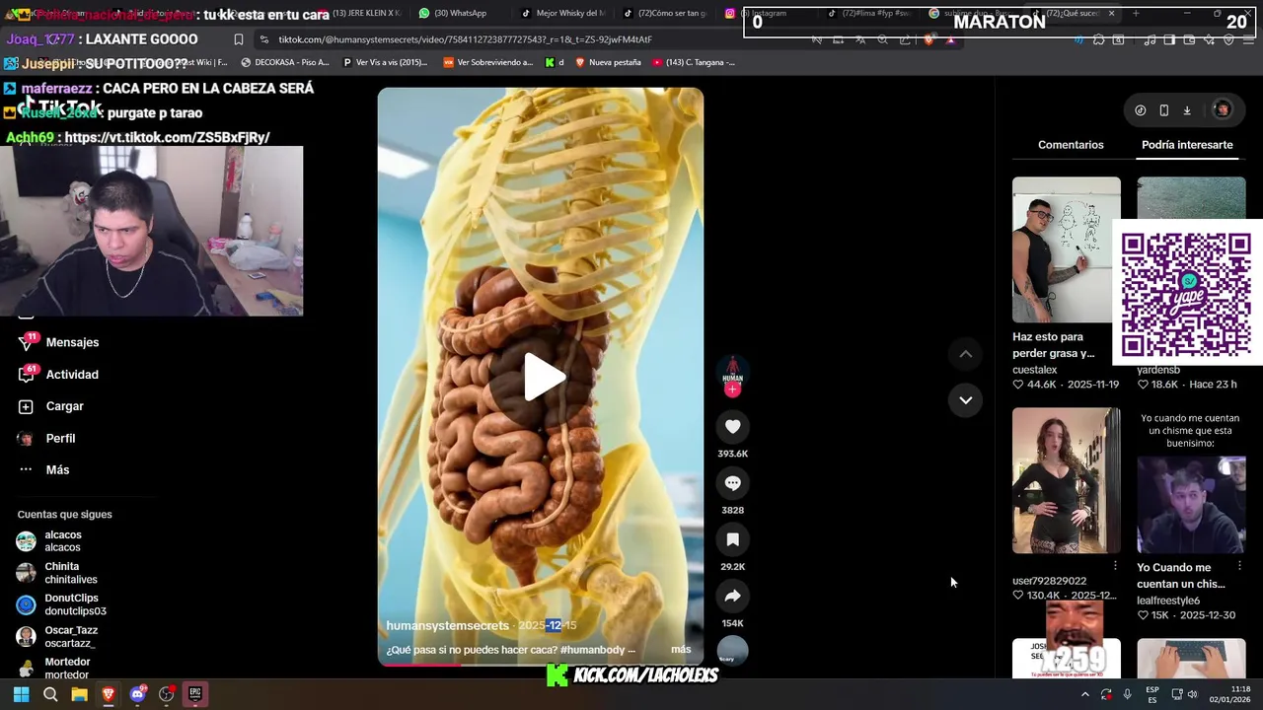The width and height of the screenshot is (1263, 710).
Task: Open Windows taskbar search
Action: click(50, 694)
